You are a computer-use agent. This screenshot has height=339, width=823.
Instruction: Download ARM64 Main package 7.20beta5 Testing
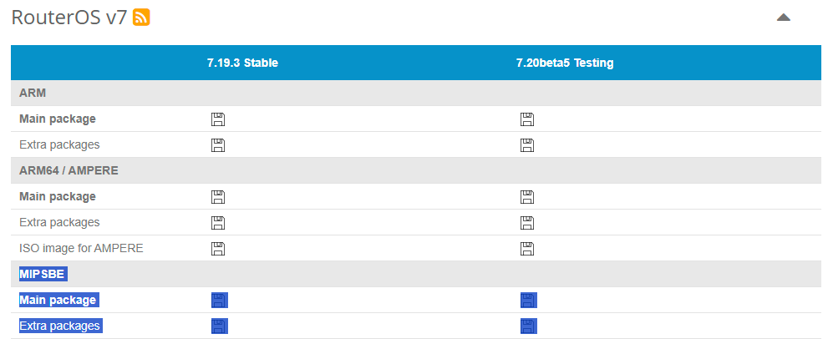(527, 197)
